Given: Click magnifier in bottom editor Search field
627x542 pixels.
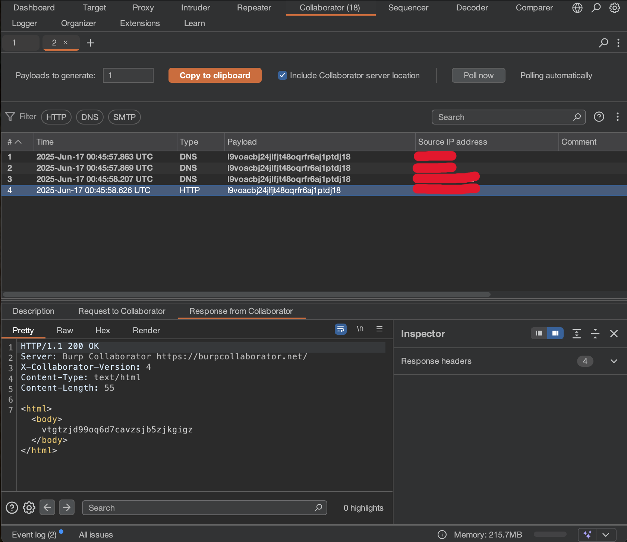Looking at the screenshot, I should click(318, 508).
